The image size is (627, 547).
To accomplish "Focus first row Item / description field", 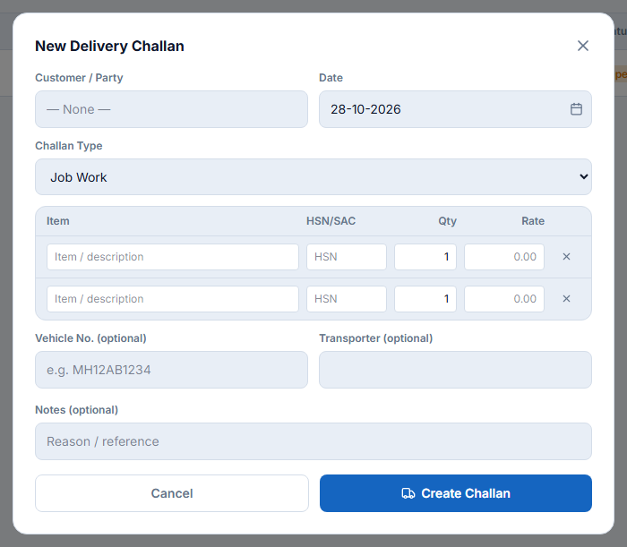I will [173, 257].
